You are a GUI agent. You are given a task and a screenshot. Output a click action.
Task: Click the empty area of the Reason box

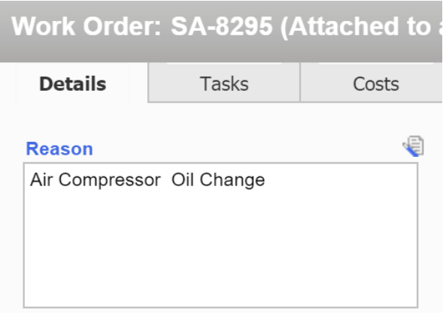pos(220,248)
